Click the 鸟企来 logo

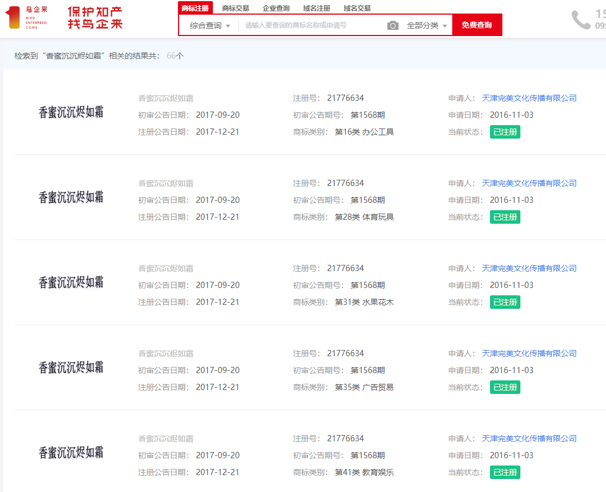[26, 17]
